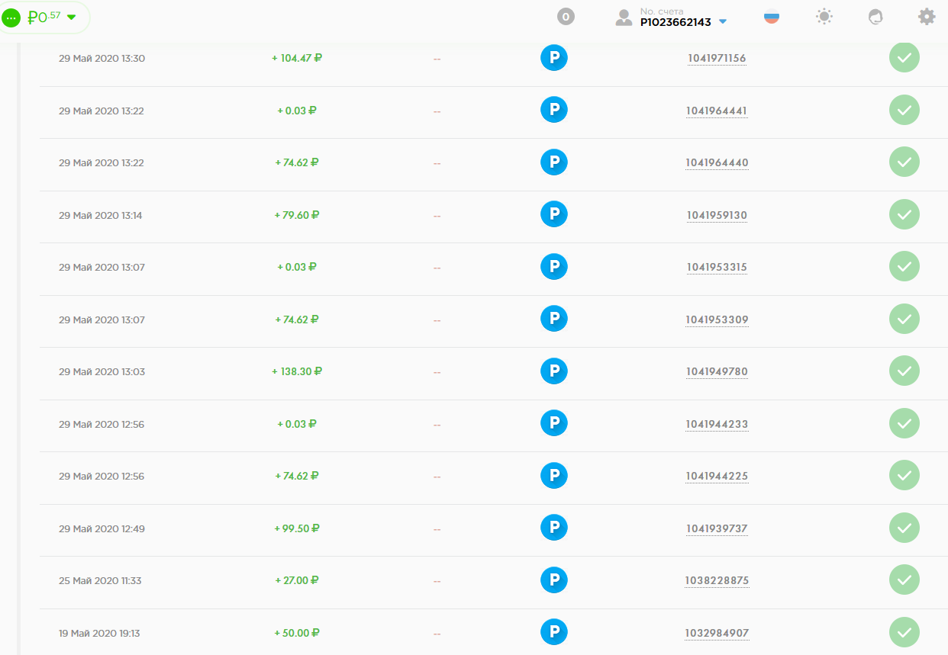Screen dimensions: 948x655
Task: Open the wallet balance dropdown arrow
Action: tap(72, 18)
